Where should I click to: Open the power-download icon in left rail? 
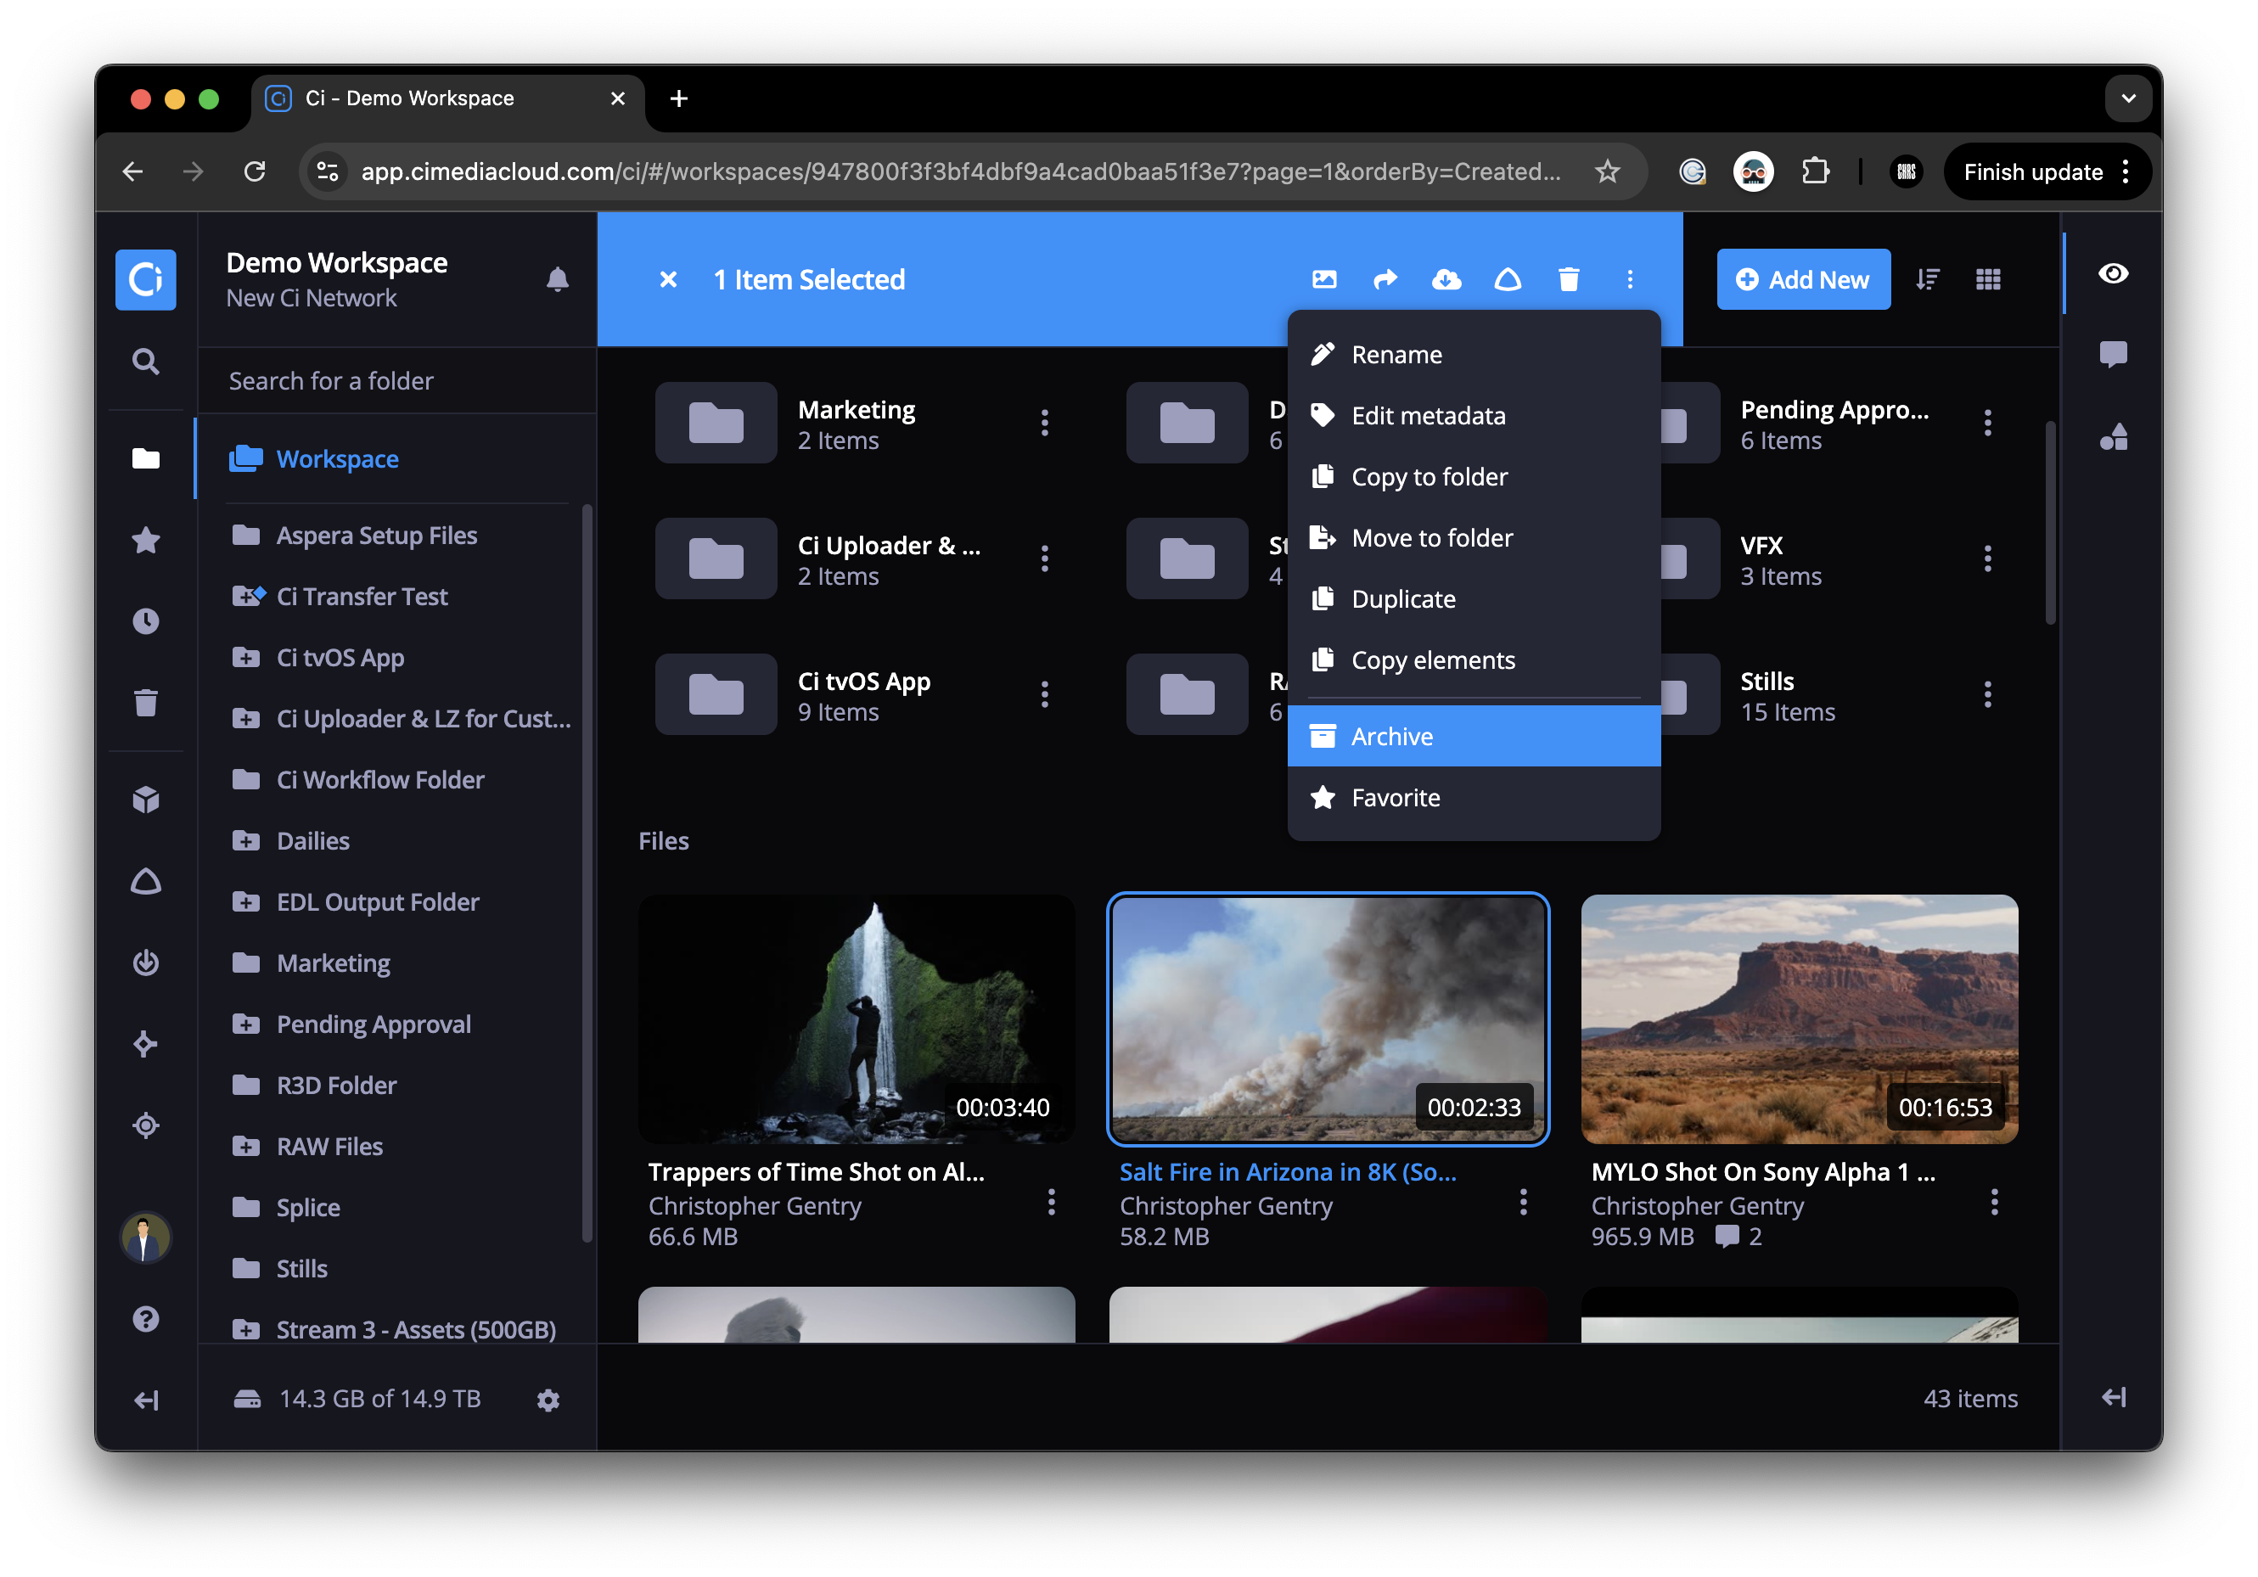145,962
